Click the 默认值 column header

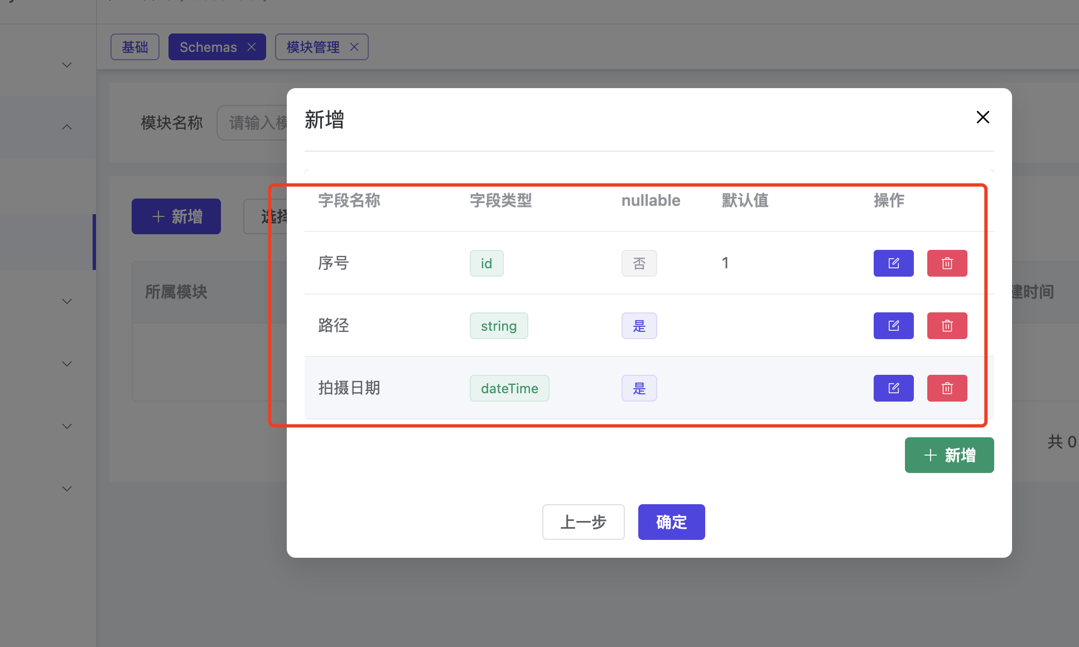click(x=745, y=200)
